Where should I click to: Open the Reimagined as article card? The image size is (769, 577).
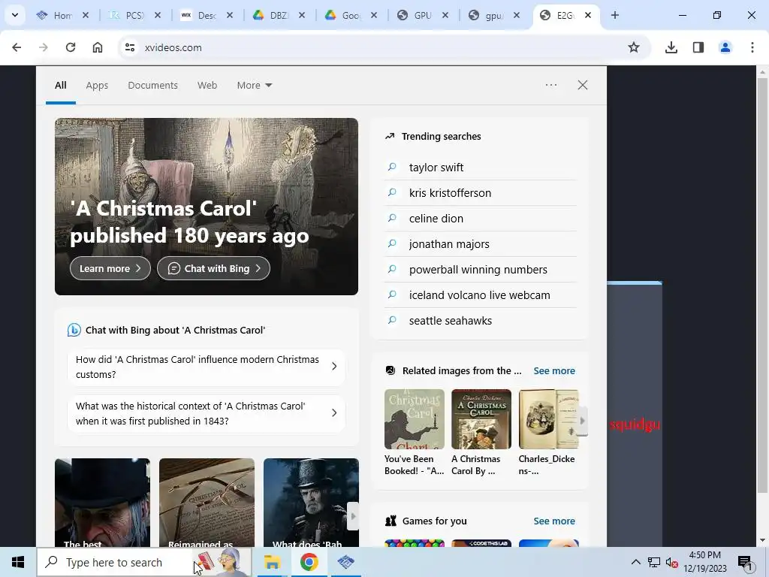click(207, 503)
